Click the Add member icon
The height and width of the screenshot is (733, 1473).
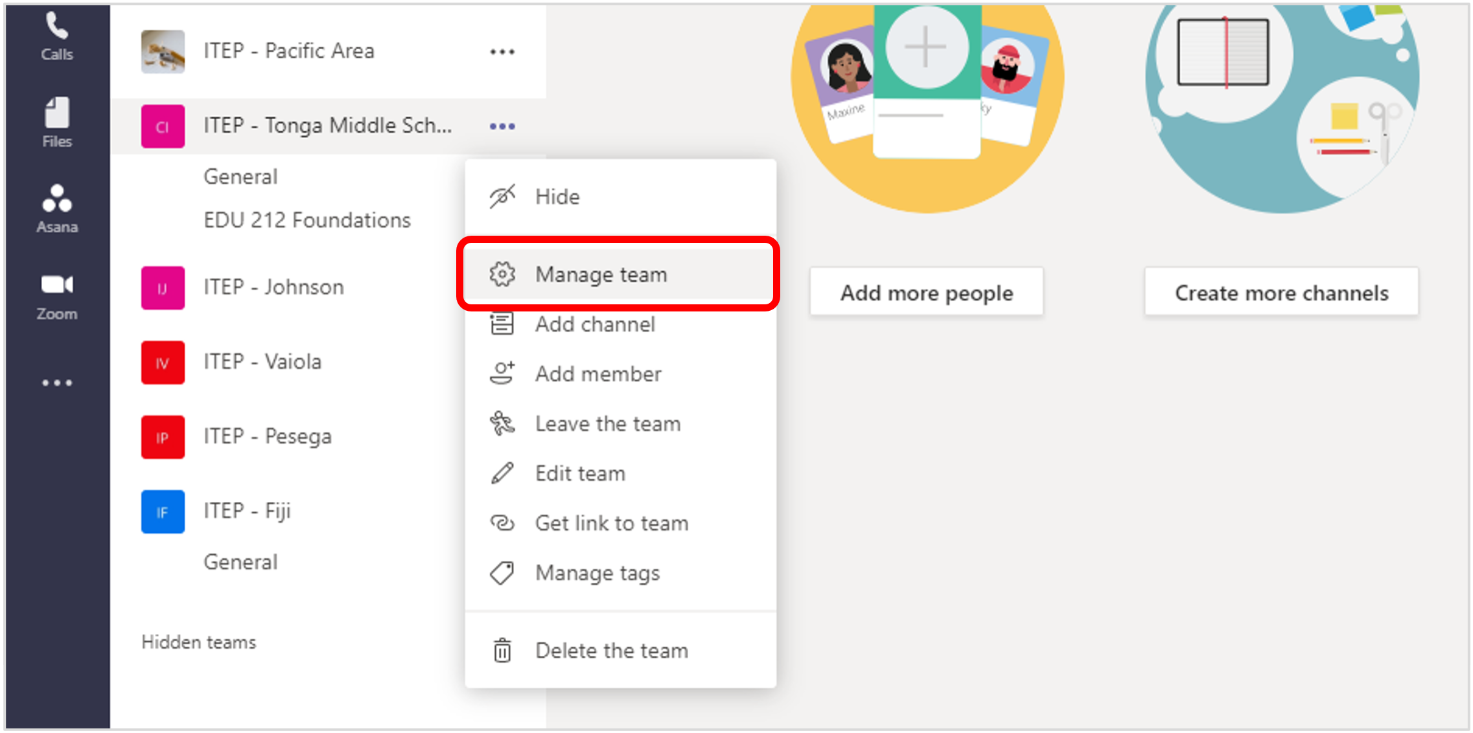tap(502, 374)
